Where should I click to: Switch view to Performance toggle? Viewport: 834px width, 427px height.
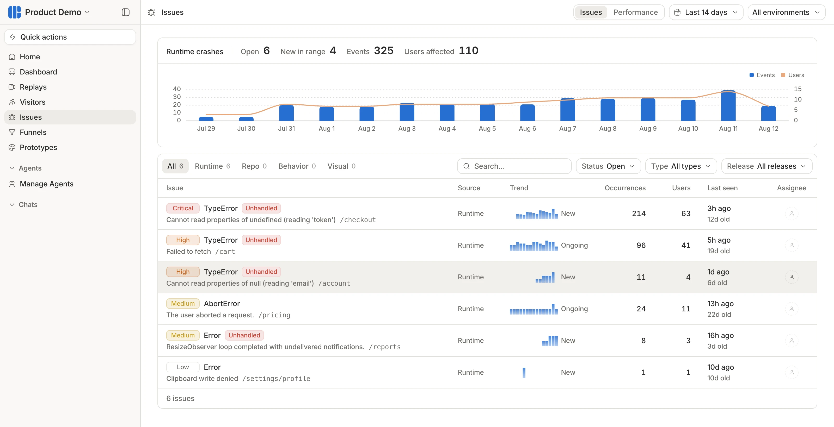tap(635, 12)
